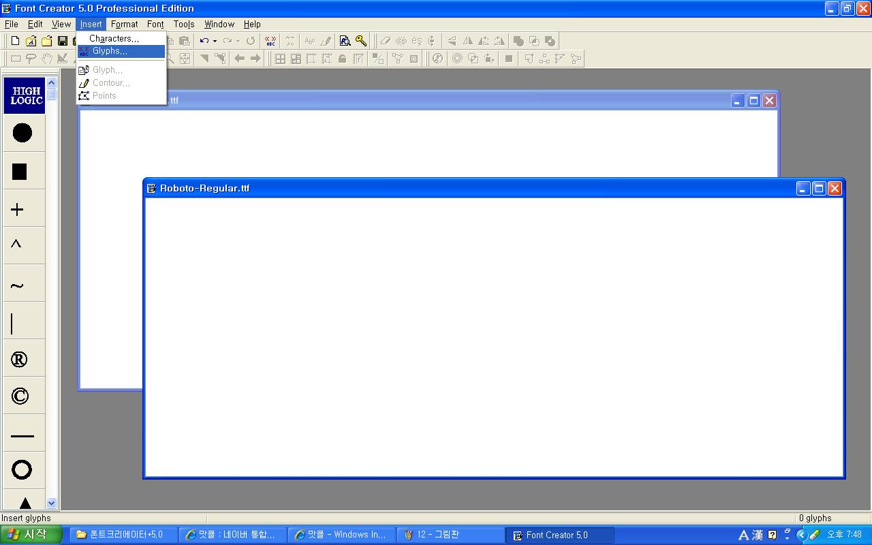Viewport: 872px width, 545px height.
Task: Choose Characters... from the Insert menu
Action: click(x=114, y=38)
